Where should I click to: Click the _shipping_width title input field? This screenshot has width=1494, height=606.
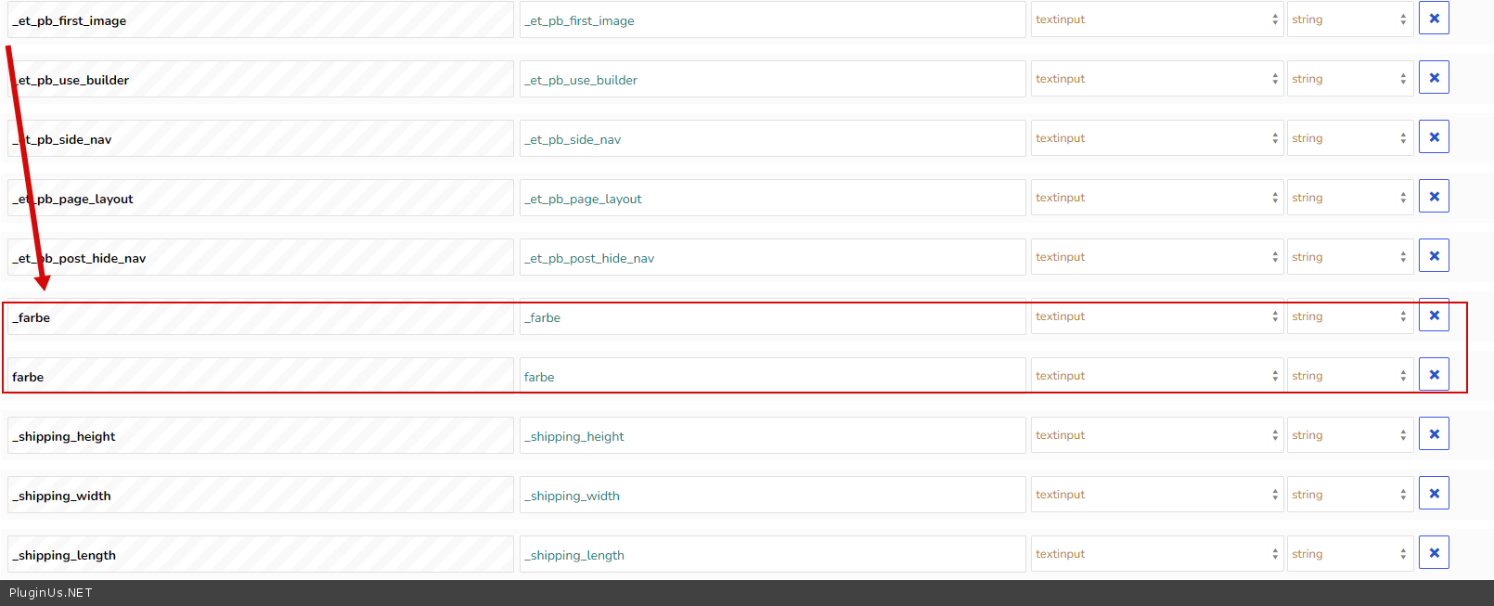[771, 496]
